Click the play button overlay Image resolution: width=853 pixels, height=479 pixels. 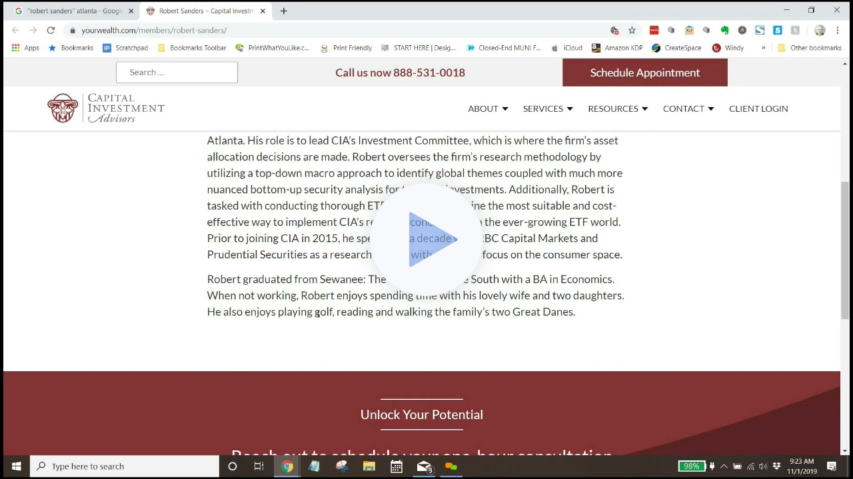pos(432,239)
